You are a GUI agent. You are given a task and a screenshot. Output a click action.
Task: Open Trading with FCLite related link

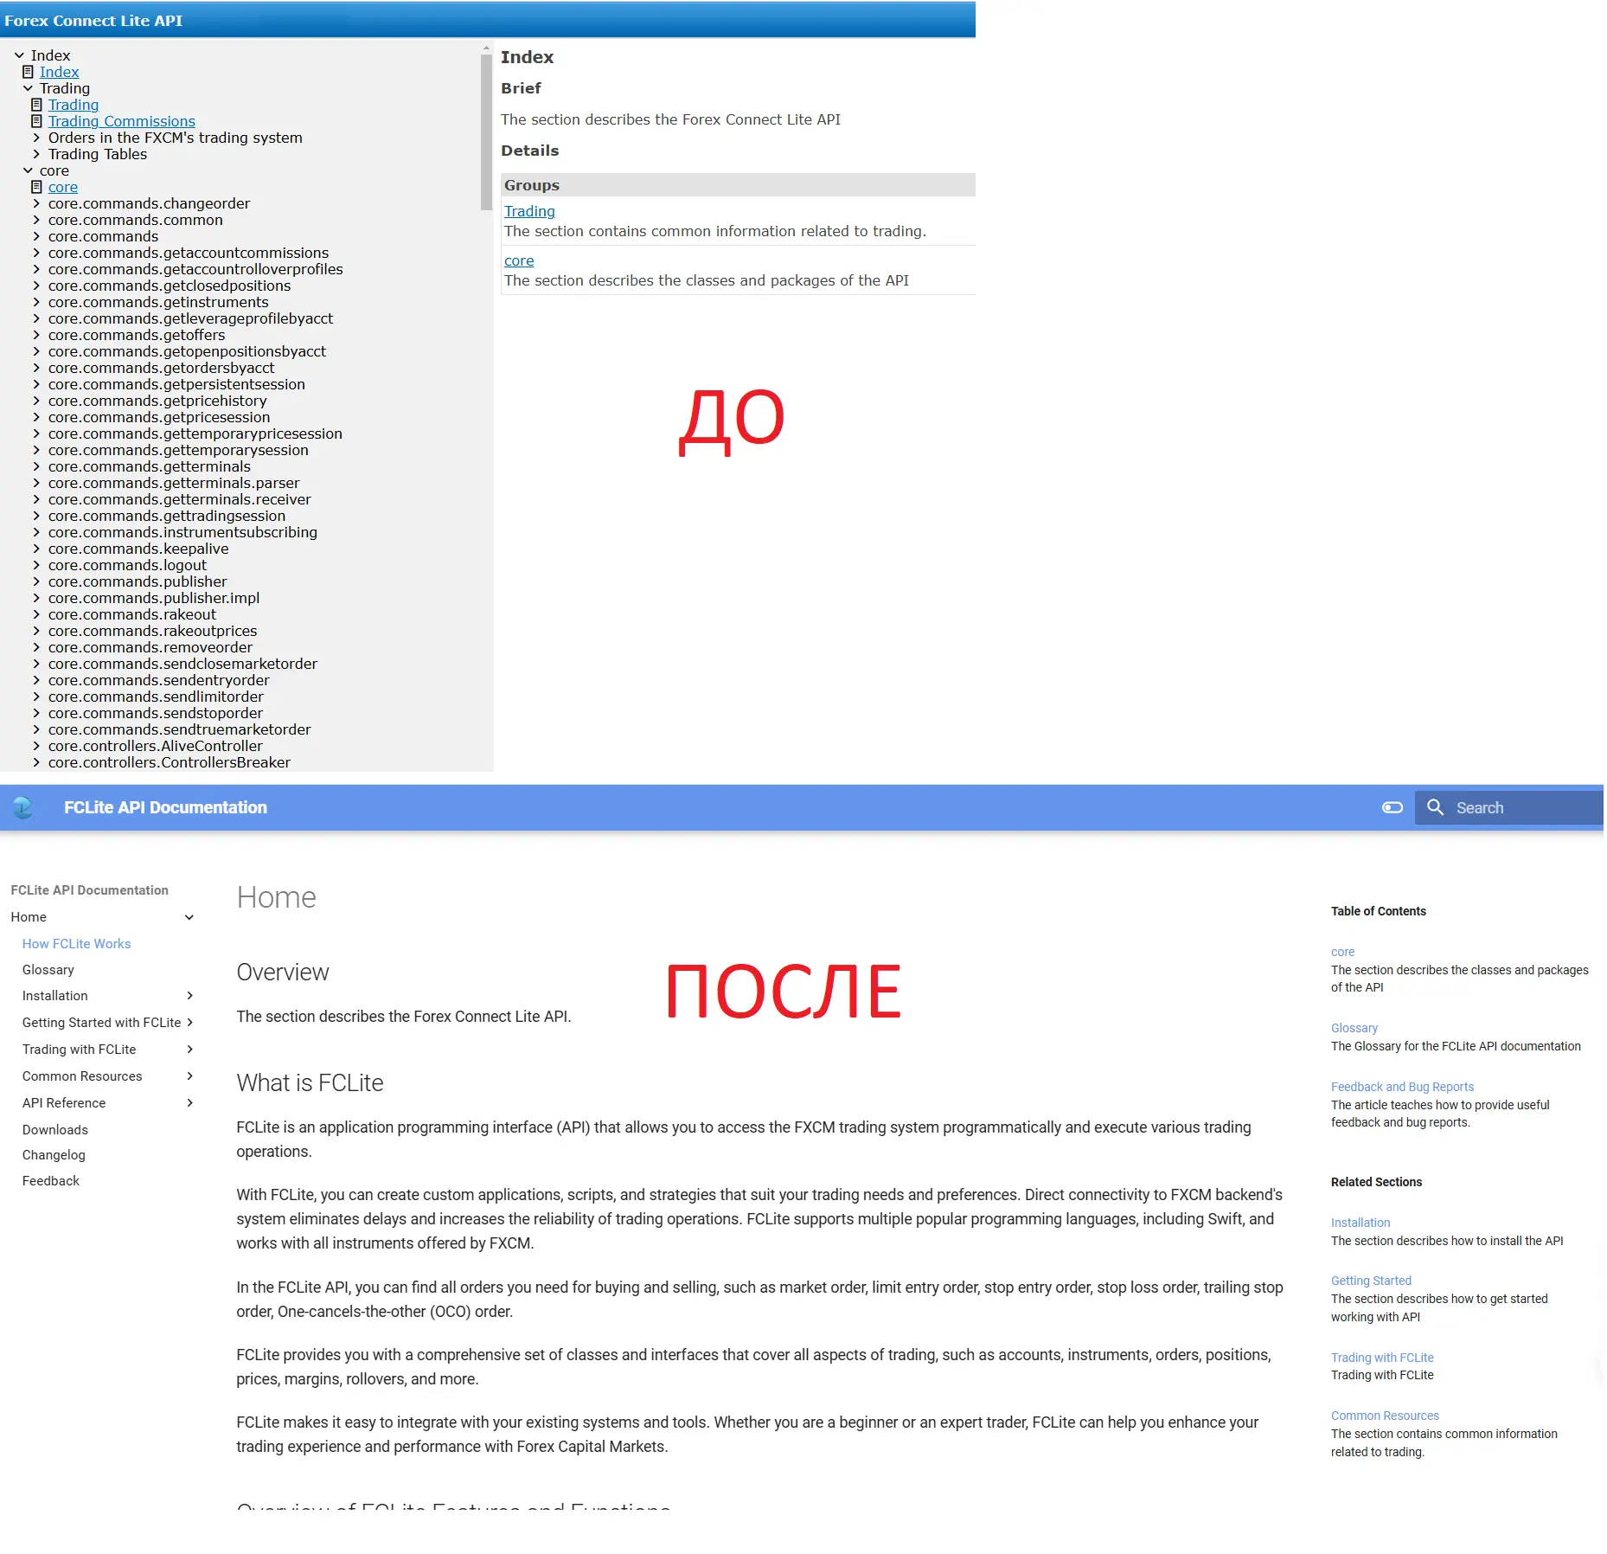(1382, 1358)
